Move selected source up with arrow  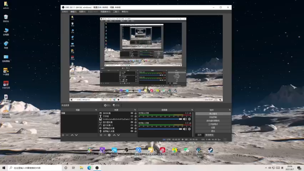(x=114, y=135)
